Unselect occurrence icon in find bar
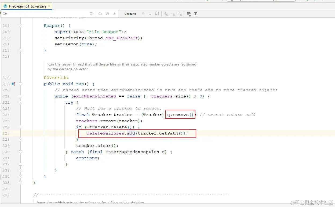This screenshot has width=335, height=207. [x=173, y=14]
